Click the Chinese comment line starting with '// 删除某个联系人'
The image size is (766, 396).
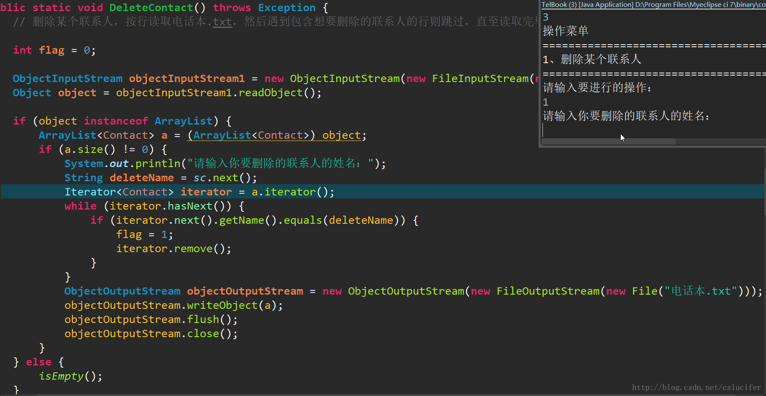pyautogui.click(x=275, y=21)
